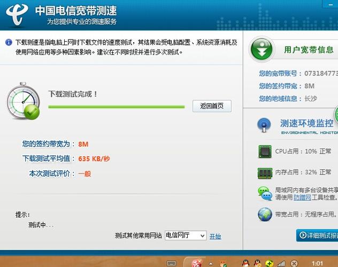Image resolution: width=338 pixels, height=267 pixels.
Task: Open the first QQ penguin tray icon
Action: pos(245,263)
